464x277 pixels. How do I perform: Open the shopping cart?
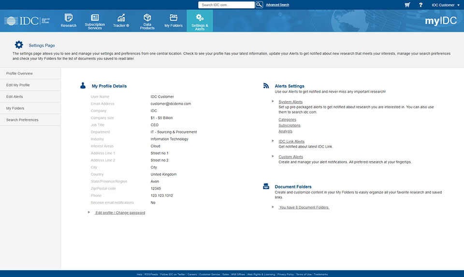point(407,5)
